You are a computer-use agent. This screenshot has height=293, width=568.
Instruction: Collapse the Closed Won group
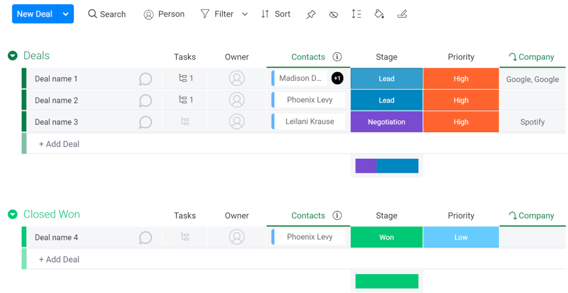13,214
